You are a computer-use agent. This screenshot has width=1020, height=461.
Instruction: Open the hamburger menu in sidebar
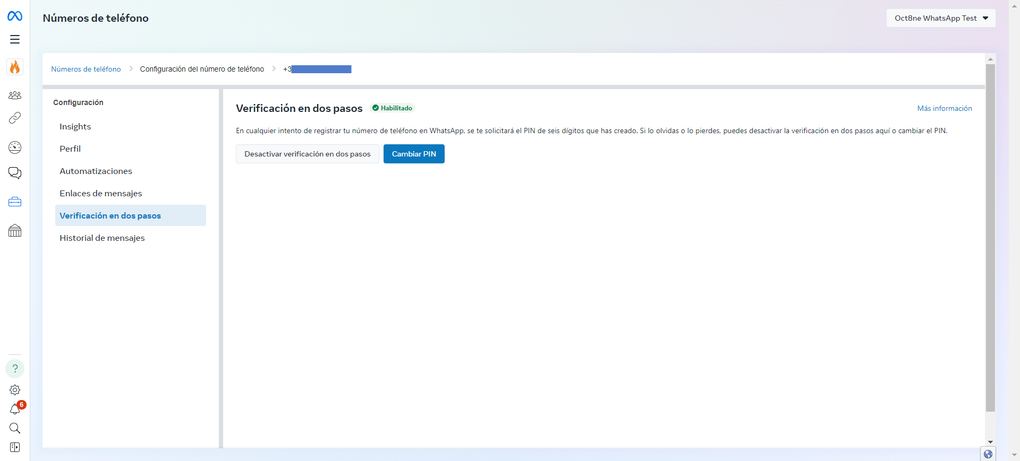(x=15, y=39)
